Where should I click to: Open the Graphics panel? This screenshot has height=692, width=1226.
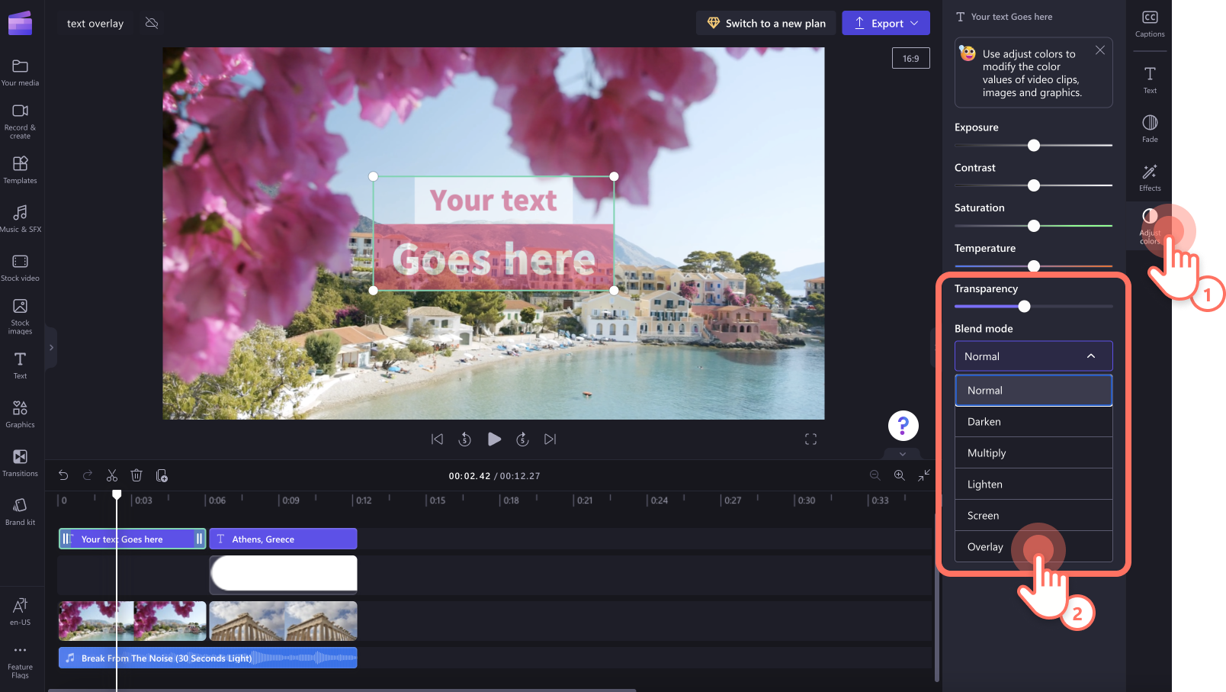click(21, 414)
